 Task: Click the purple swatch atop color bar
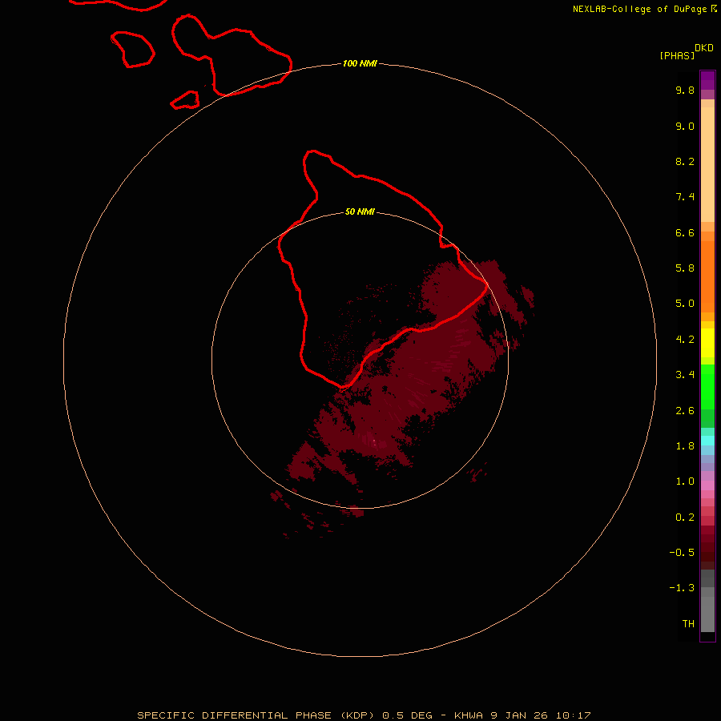coord(707,80)
